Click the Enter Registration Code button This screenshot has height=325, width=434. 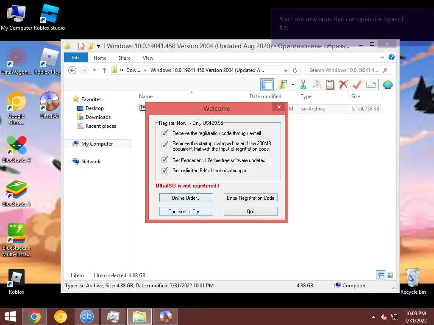point(250,198)
